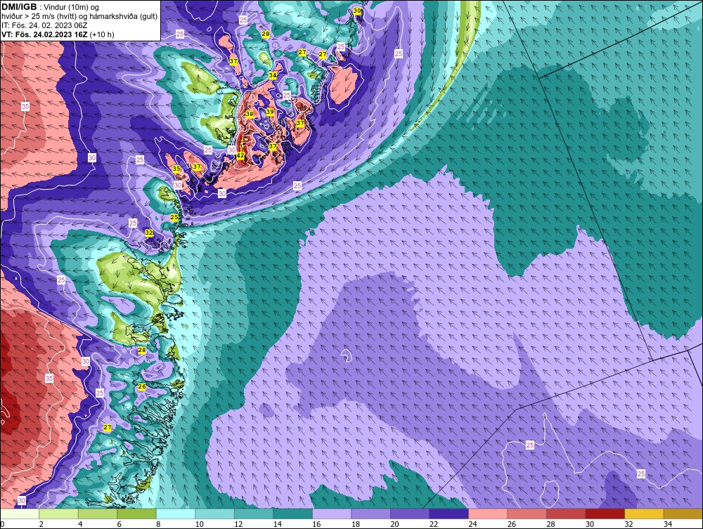The width and height of the screenshot is (703, 529).
Task: Click the yellow 35 gust label
Action: [x=176, y=169]
